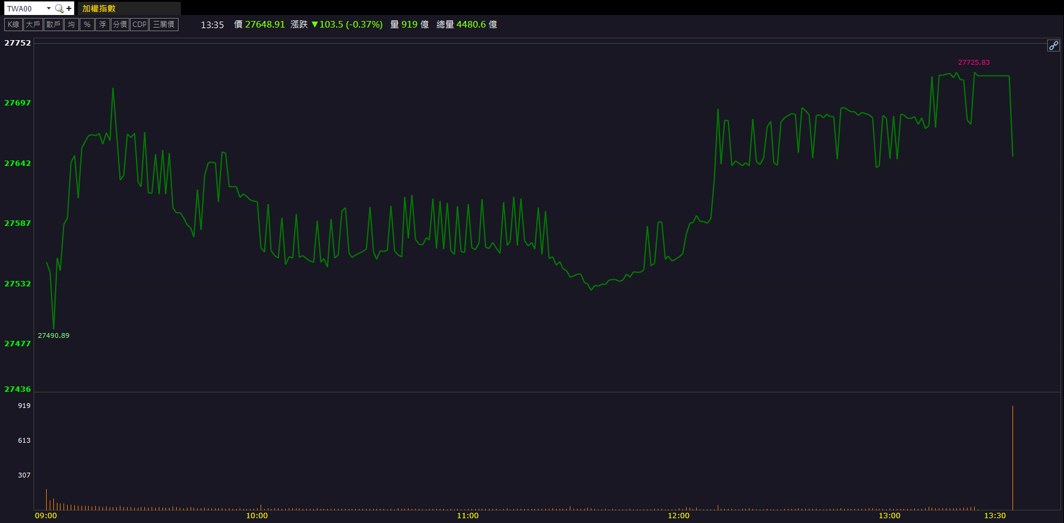Click into the TWA00 symbol input field

(24, 8)
